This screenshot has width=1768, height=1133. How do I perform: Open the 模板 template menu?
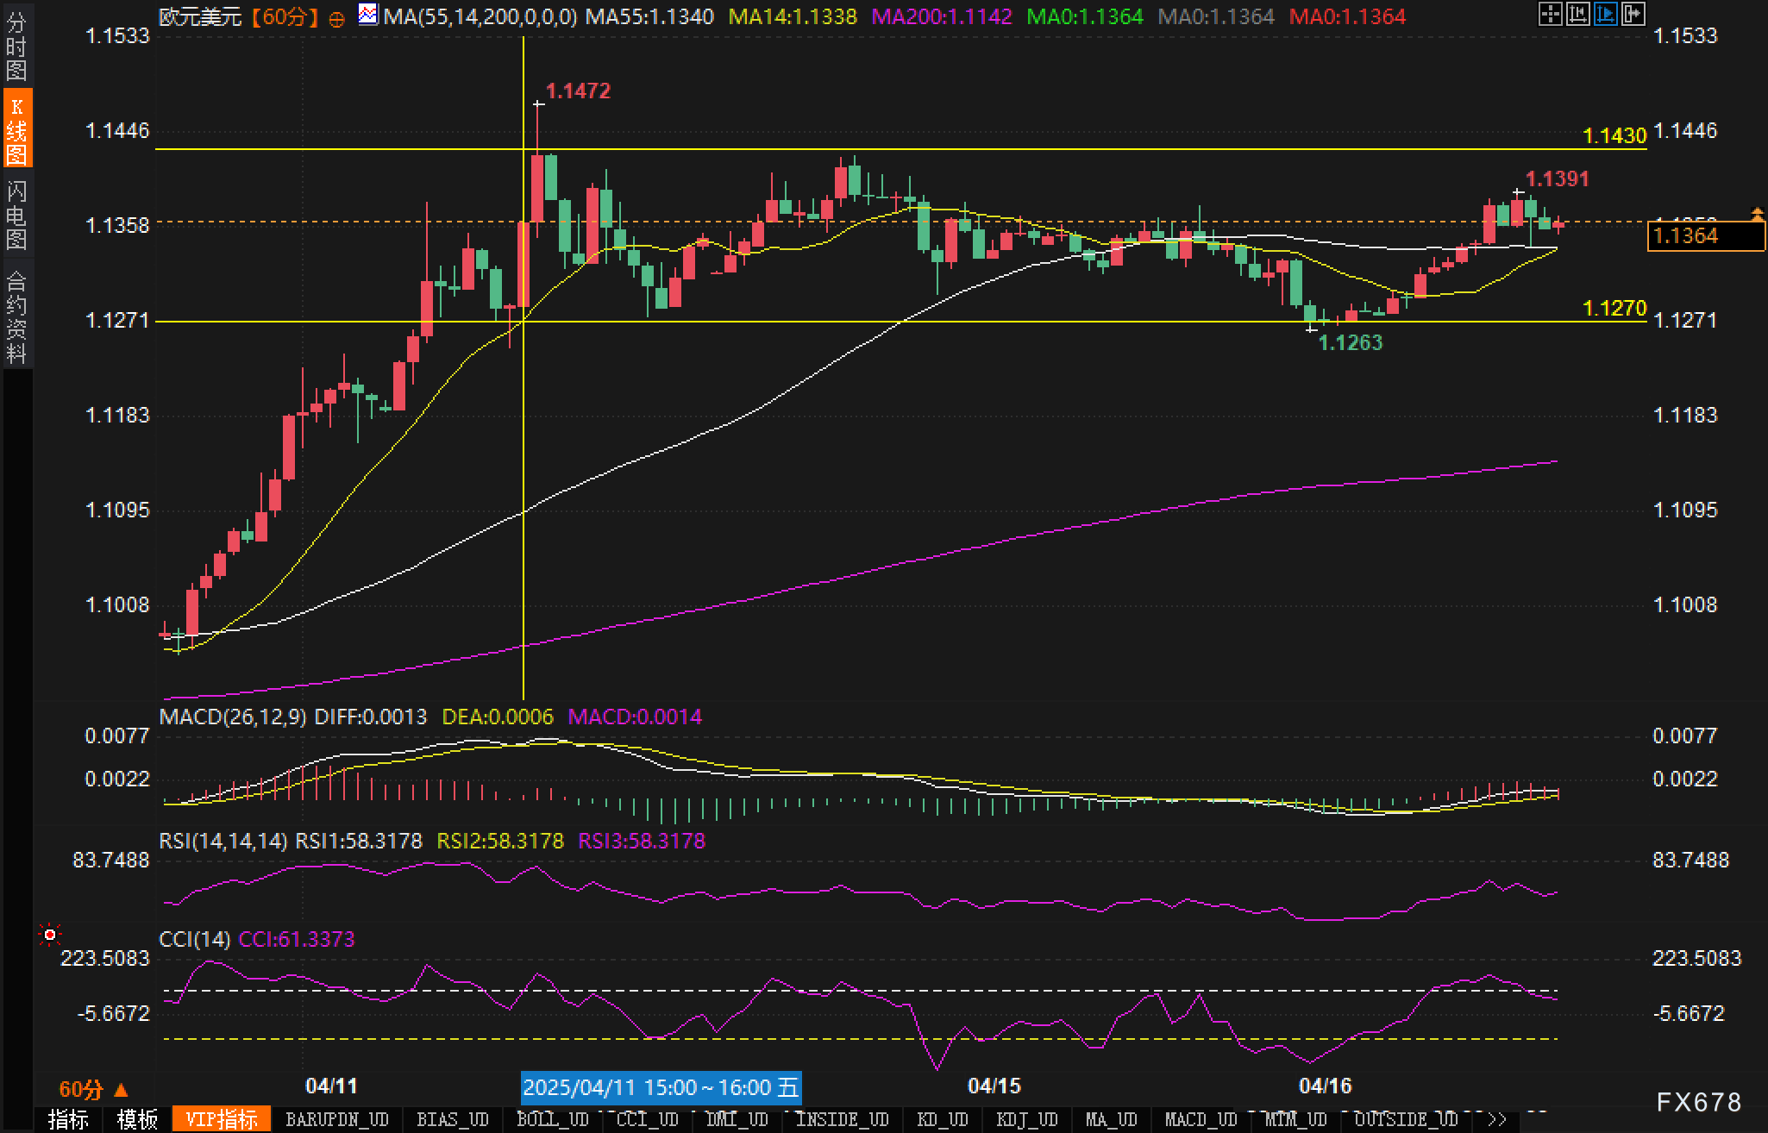coord(137,1119)
